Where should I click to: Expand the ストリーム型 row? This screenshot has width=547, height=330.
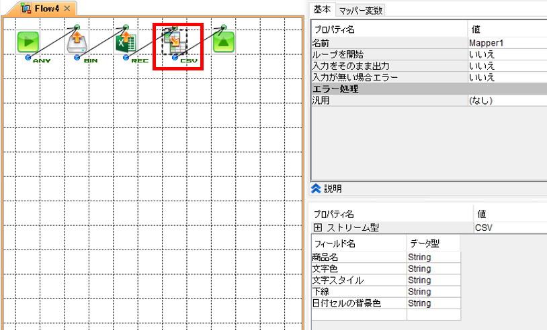[317, 227]
